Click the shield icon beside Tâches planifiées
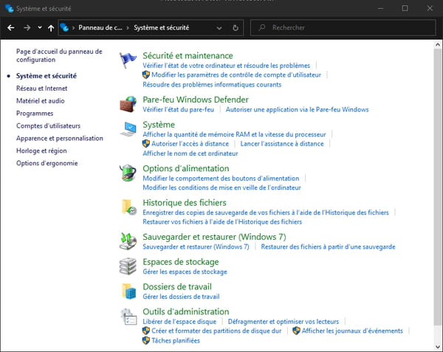443x352 pixels. point(145,340)
